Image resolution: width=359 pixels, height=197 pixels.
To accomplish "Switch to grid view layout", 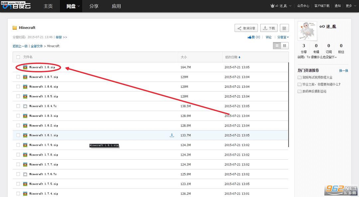I will coord(285,46).
